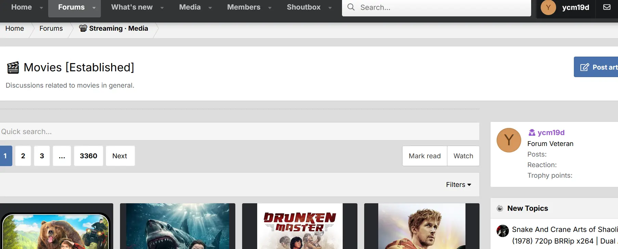Open Members in the top navigation
Image resolution: width=618 pixels, height=249 pixels.
pyautogui.click(x=244, y=7)
